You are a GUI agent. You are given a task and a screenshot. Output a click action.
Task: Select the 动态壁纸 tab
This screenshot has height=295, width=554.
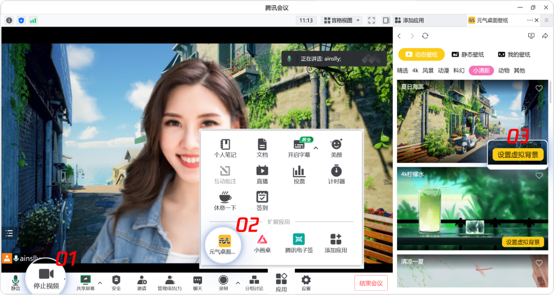click(422, 54)
